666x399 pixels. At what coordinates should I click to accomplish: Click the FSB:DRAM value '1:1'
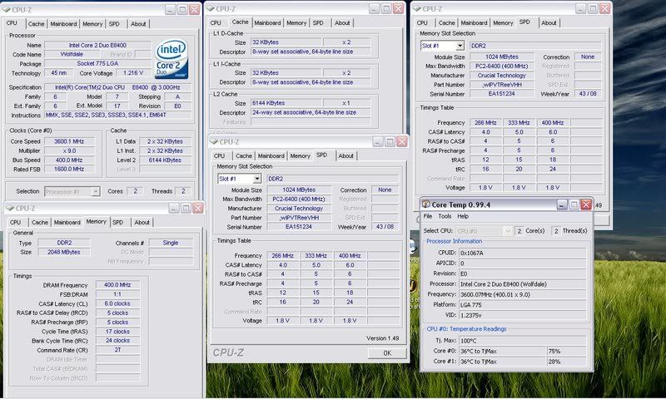pos(117,294)
